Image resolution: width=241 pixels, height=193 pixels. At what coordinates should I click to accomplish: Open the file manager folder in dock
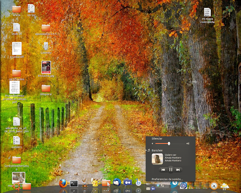pos(106,183)
